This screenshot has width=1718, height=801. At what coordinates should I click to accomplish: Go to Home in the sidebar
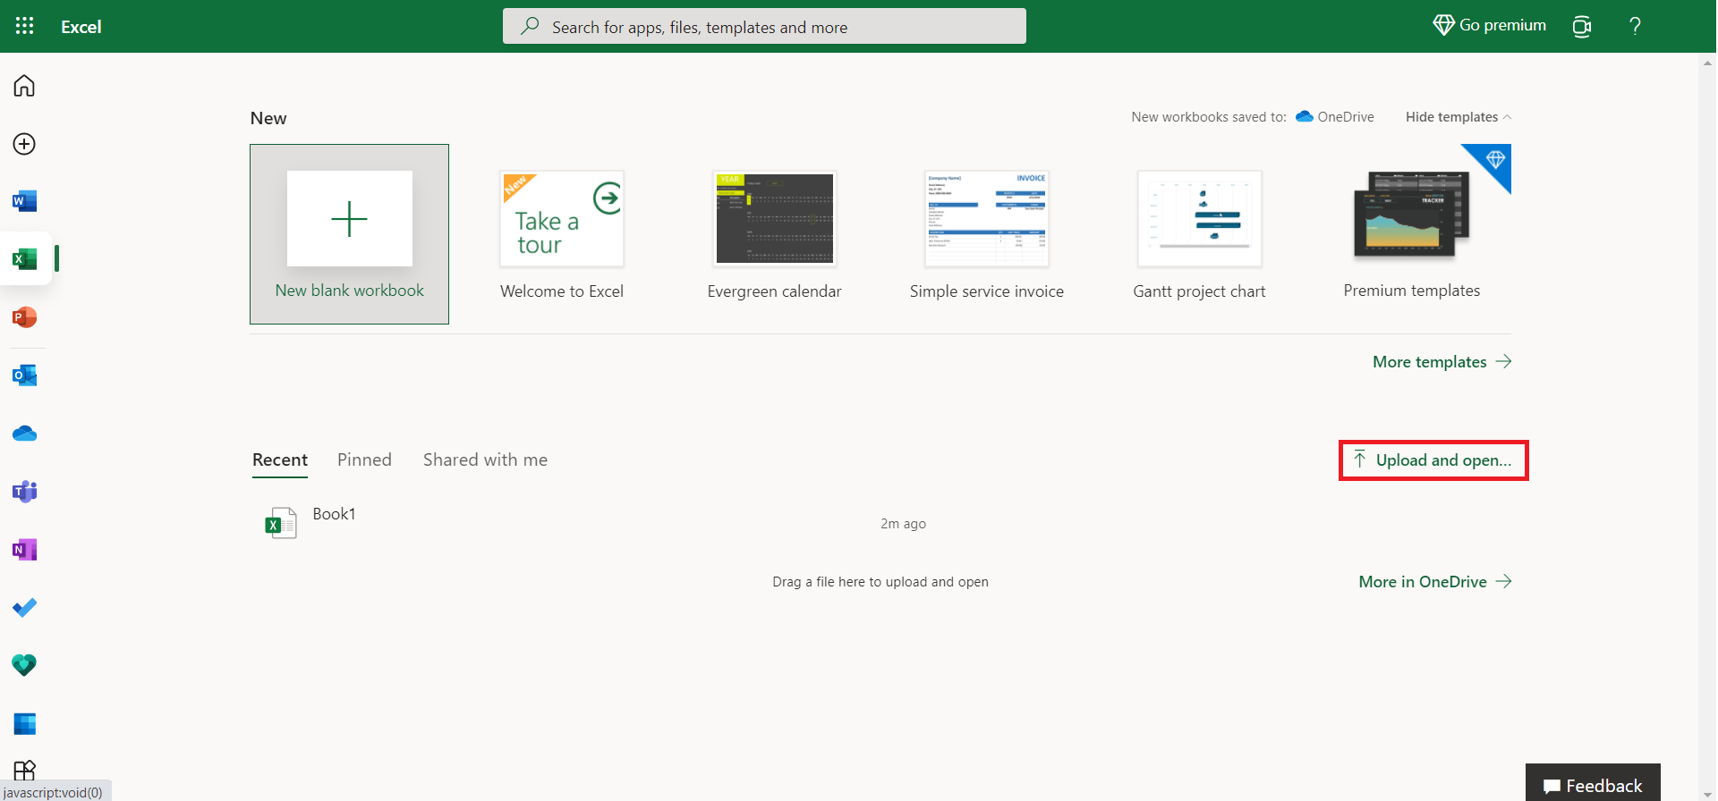(24, 86)
